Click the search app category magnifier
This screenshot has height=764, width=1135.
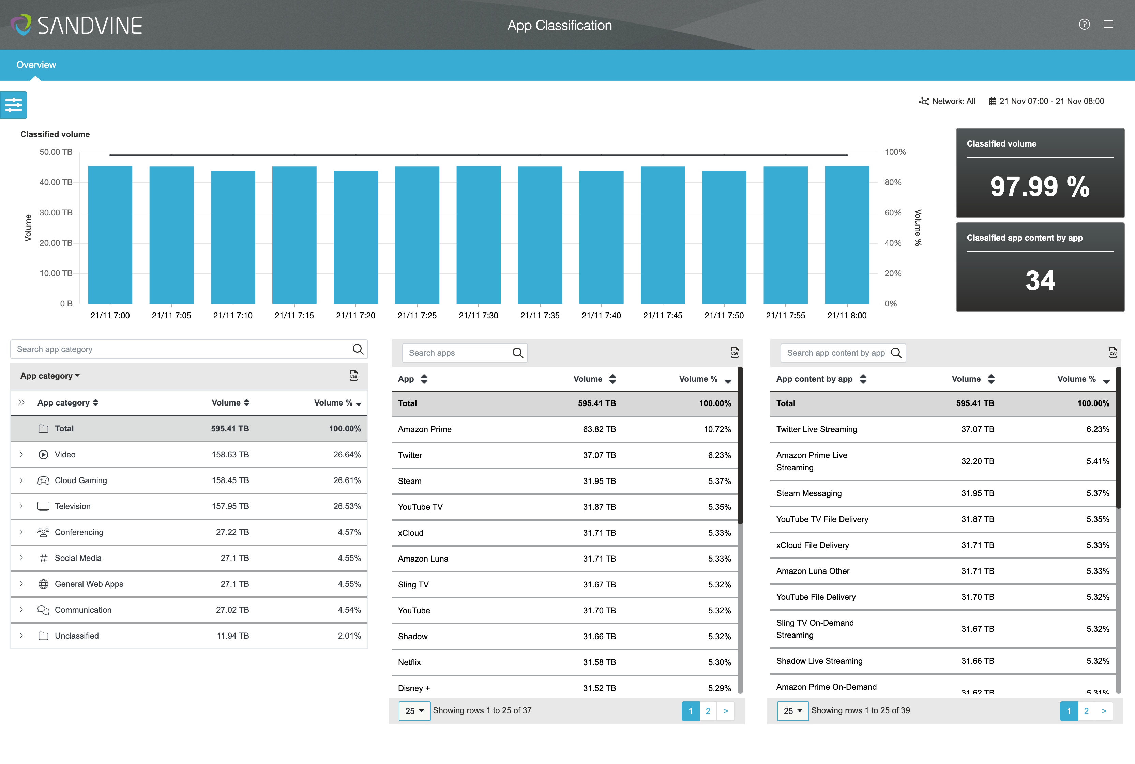click(x=358, y=349)
